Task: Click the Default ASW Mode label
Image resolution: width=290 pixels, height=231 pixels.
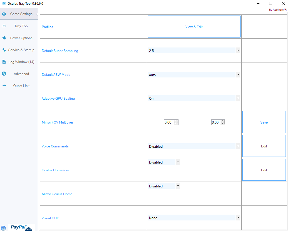Action: (x=56, y=75)
